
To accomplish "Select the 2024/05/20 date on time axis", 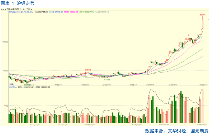I will click(x=202, y=124).
